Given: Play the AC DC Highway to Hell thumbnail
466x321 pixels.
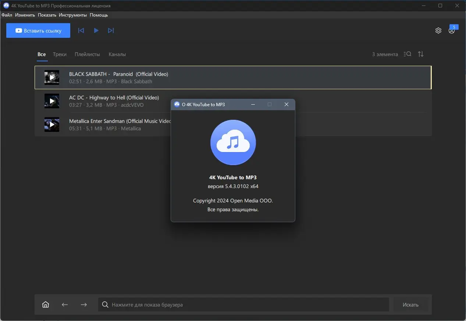Looking at the screenshot, I should [x=52, y=101].
